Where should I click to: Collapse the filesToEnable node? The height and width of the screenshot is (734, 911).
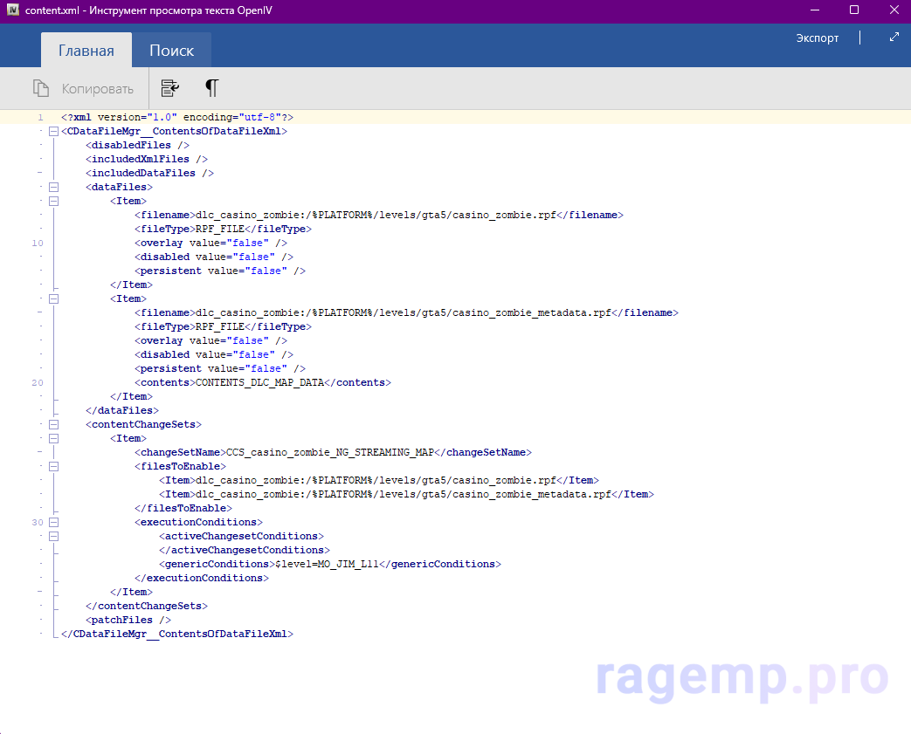pos(54,466)
